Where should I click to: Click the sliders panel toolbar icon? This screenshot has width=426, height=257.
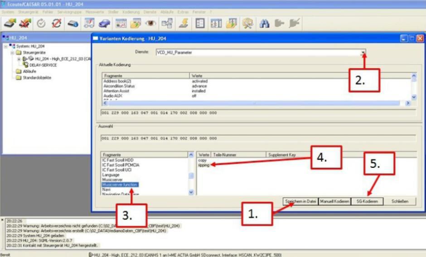tap(216, 24)
